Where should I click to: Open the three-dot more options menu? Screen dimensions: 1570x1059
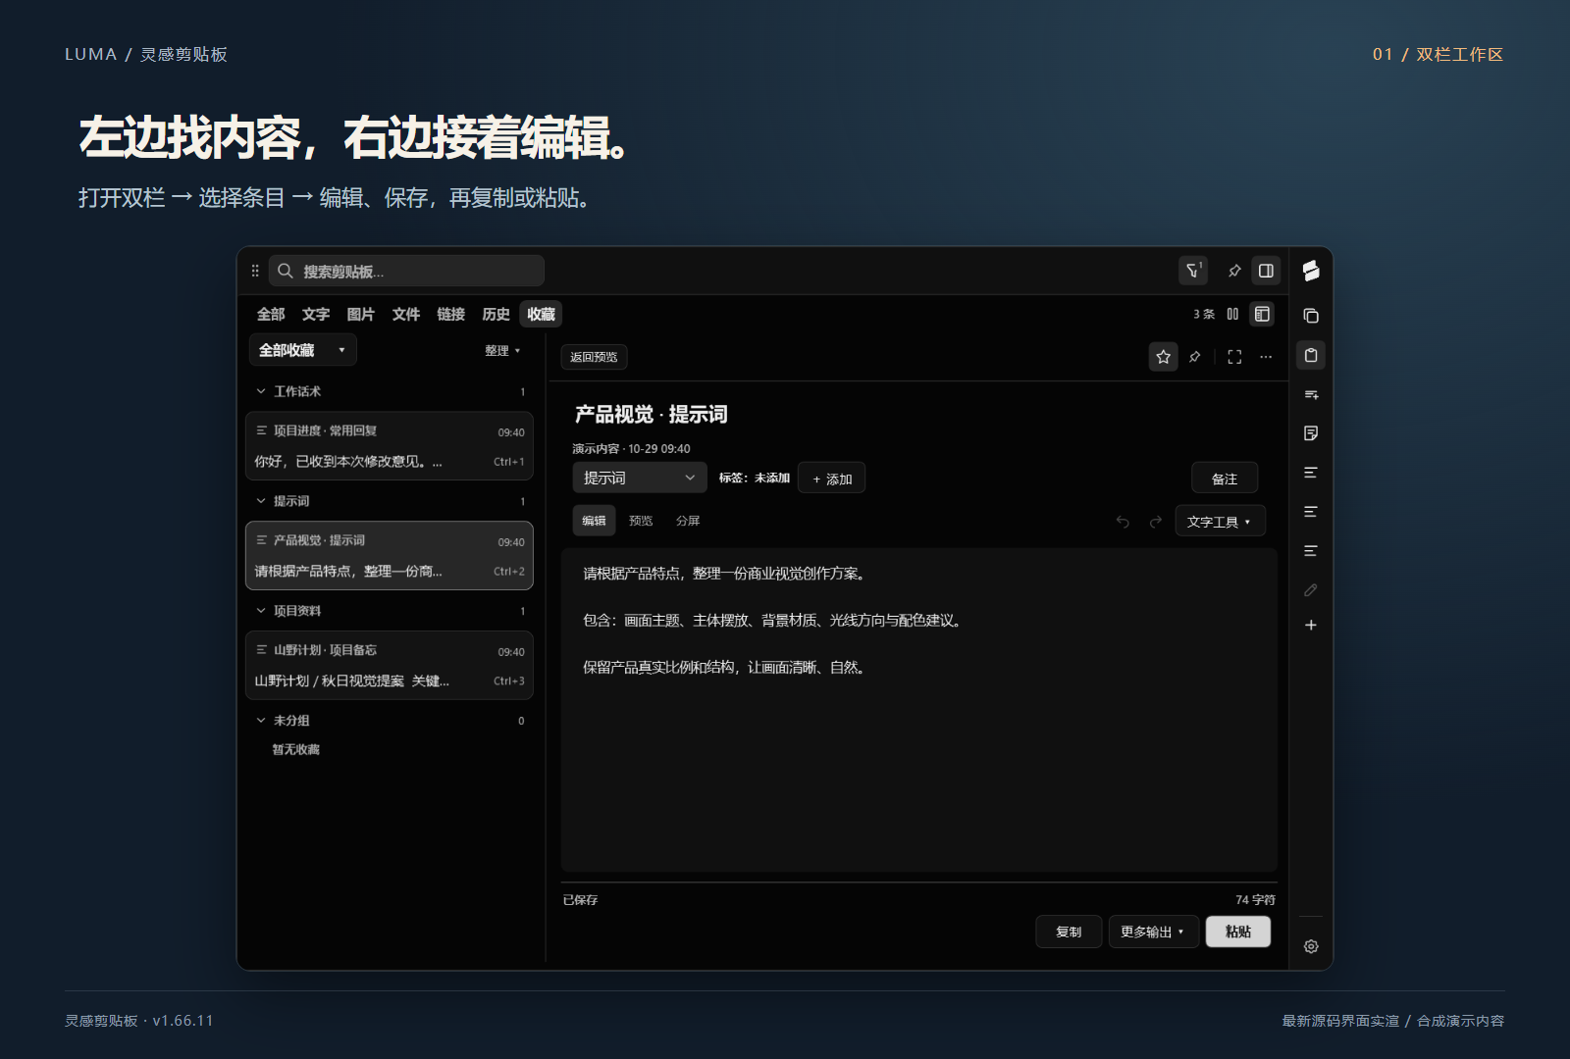coord(1266,357)
